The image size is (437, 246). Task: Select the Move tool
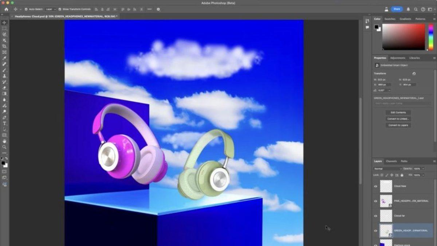(x=4, y=22)
